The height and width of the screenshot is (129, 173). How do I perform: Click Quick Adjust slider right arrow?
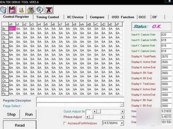pos(122,111)
